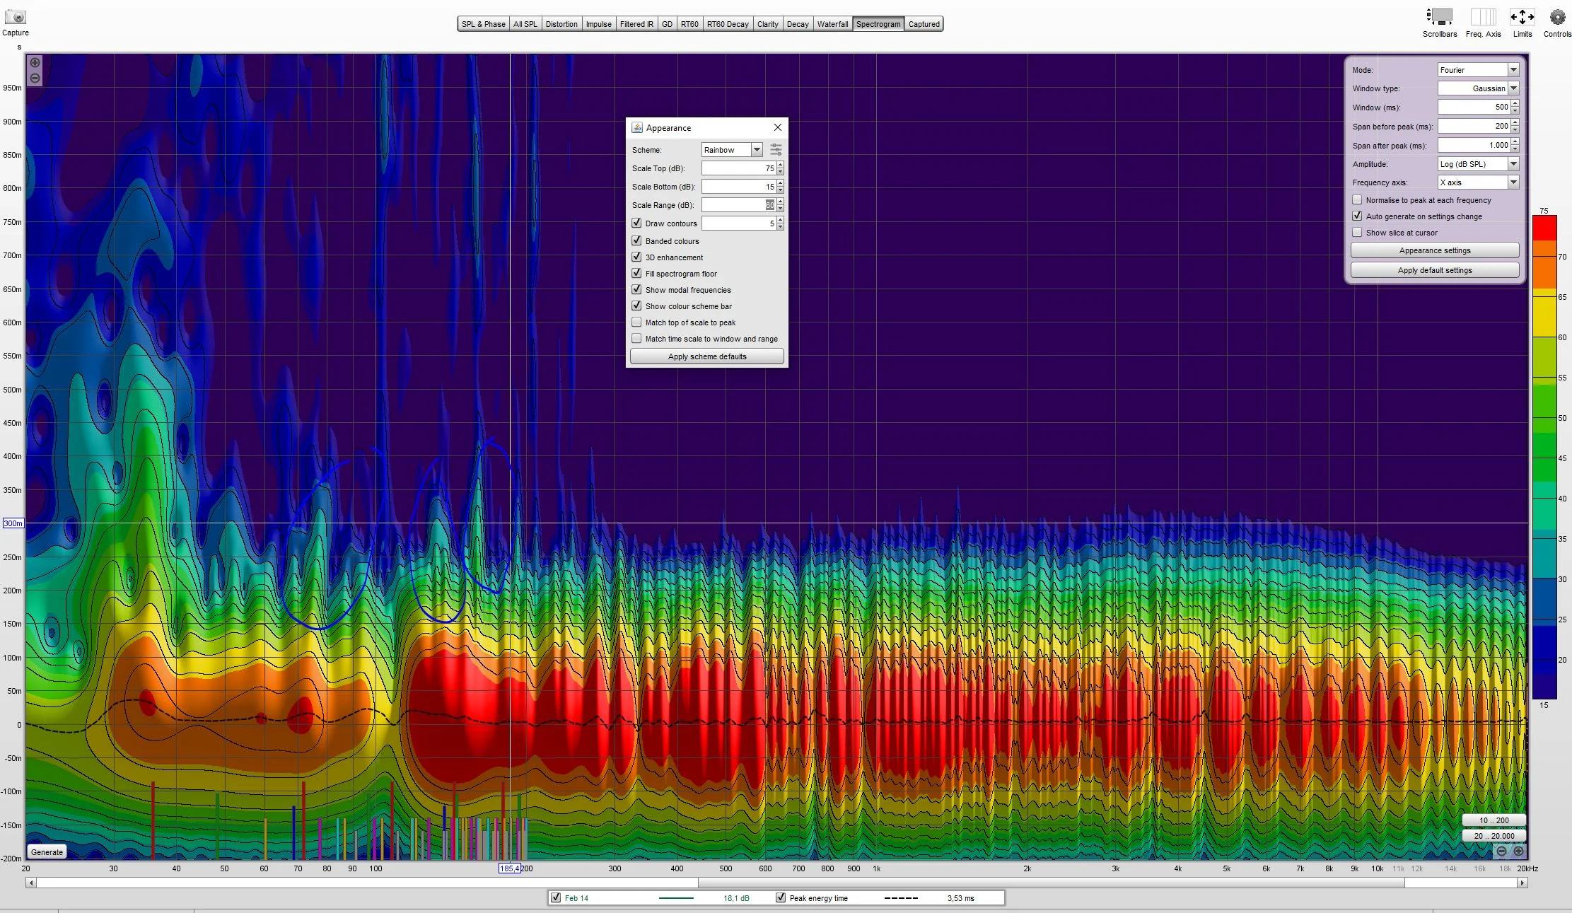Click Apply scheme defaults button
1572x913 pixels.
[x=707, y=356]
